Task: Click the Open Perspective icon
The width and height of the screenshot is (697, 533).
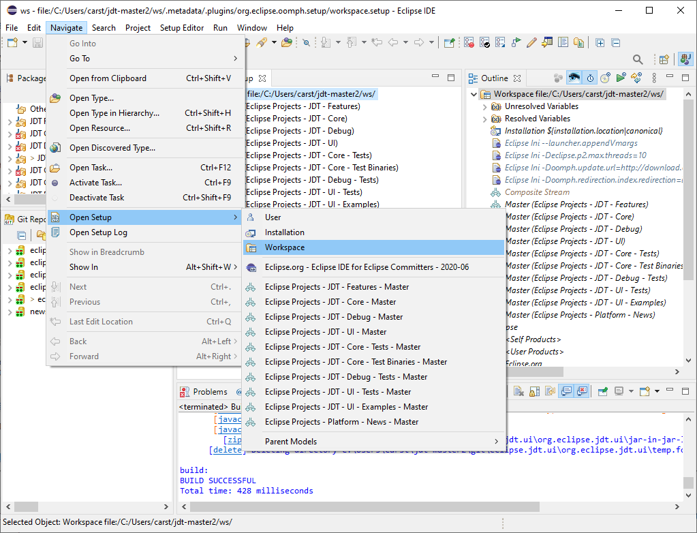Action: coord(664,59)
